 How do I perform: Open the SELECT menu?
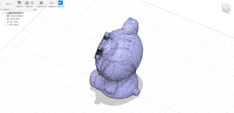(x=61, y=7)
